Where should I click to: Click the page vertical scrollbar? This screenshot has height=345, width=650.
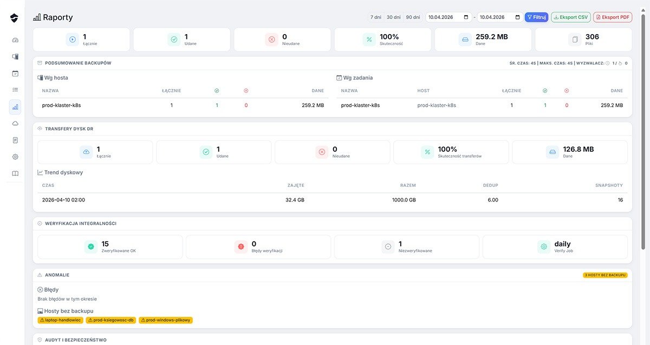643,162
